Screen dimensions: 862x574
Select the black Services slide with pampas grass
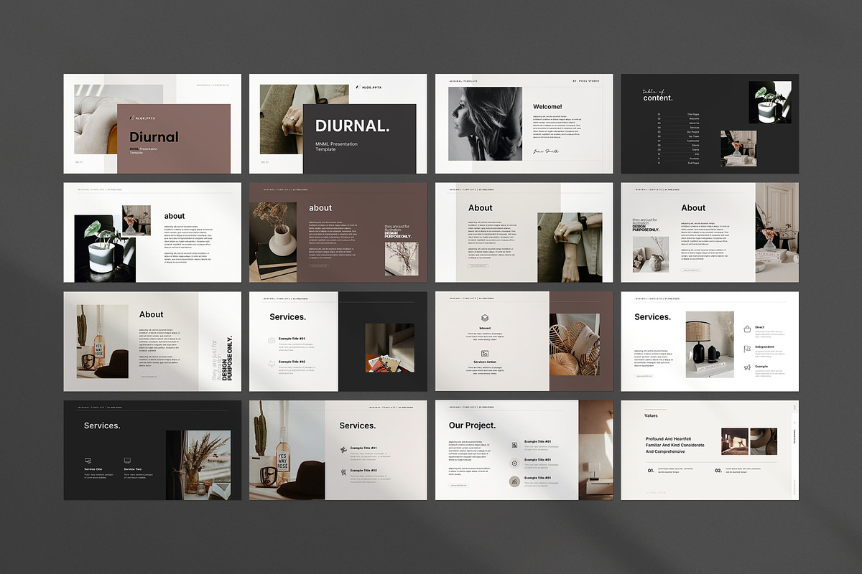click(152, 450)
